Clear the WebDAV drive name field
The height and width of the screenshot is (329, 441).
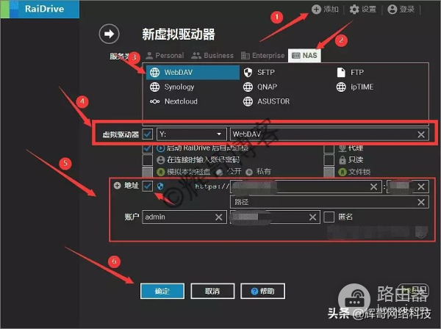click(421, 134)
